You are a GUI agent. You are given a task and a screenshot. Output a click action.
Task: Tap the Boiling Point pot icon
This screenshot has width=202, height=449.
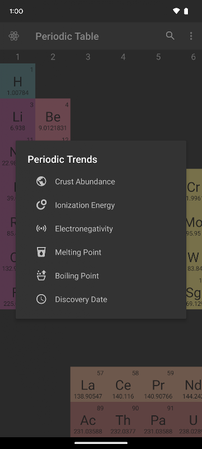click(41, 276)
